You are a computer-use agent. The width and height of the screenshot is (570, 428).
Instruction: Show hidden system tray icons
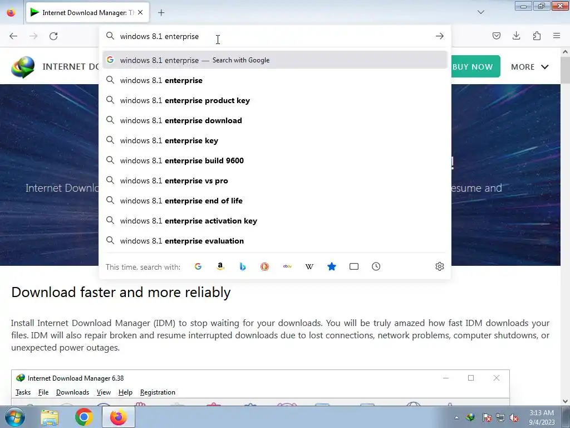pos(456,417)
